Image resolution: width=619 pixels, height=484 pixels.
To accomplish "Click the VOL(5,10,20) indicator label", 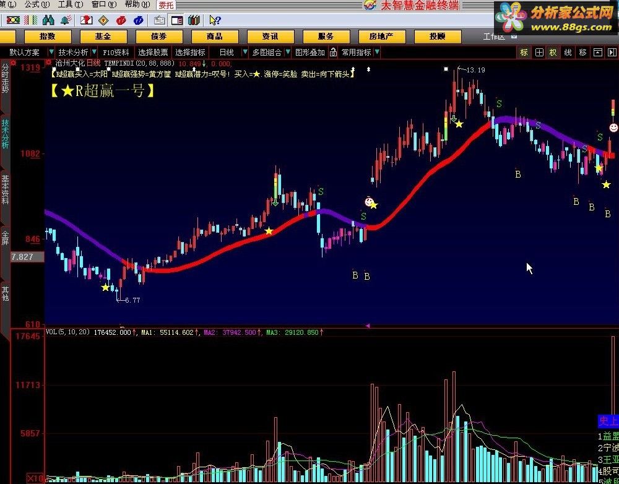I will pos(68,332).
